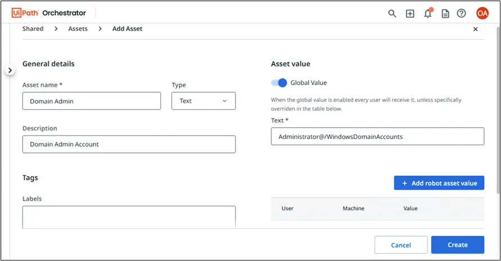Click the vertical scrollbar
Image resolution: width=501 pixels, height=261 pixels.
[x=498, y=110]
